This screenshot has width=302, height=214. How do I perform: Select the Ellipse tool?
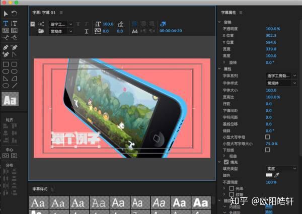[6, 86]
